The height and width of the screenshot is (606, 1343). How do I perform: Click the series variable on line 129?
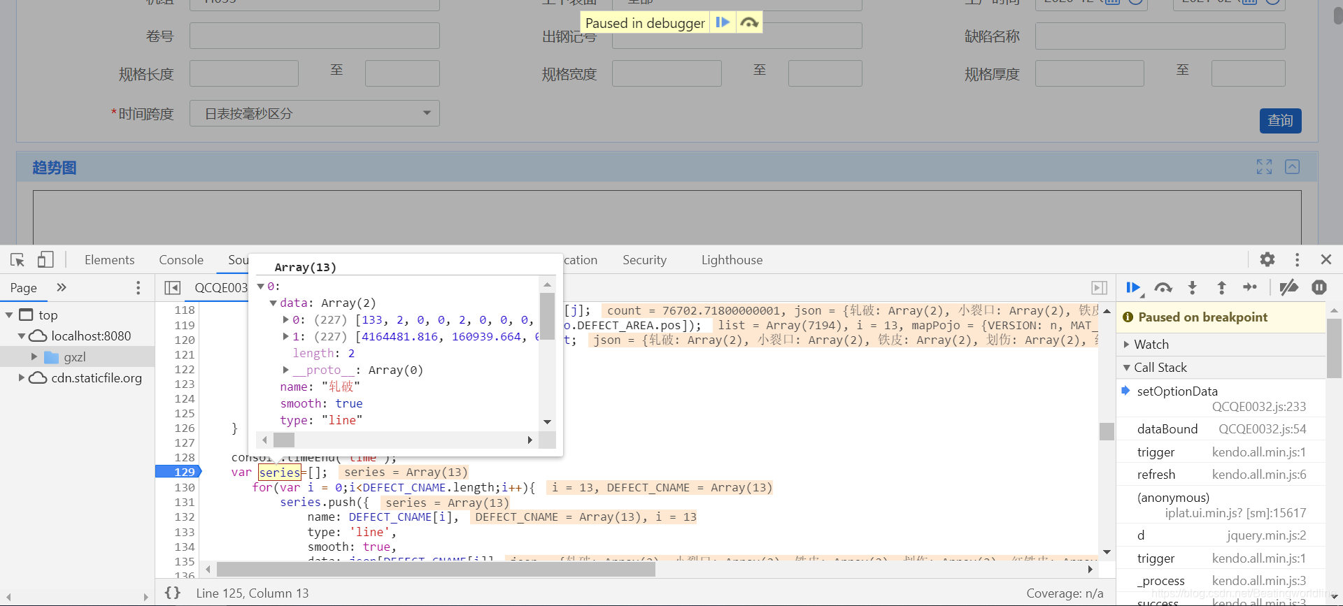click(x=280, y=472)
